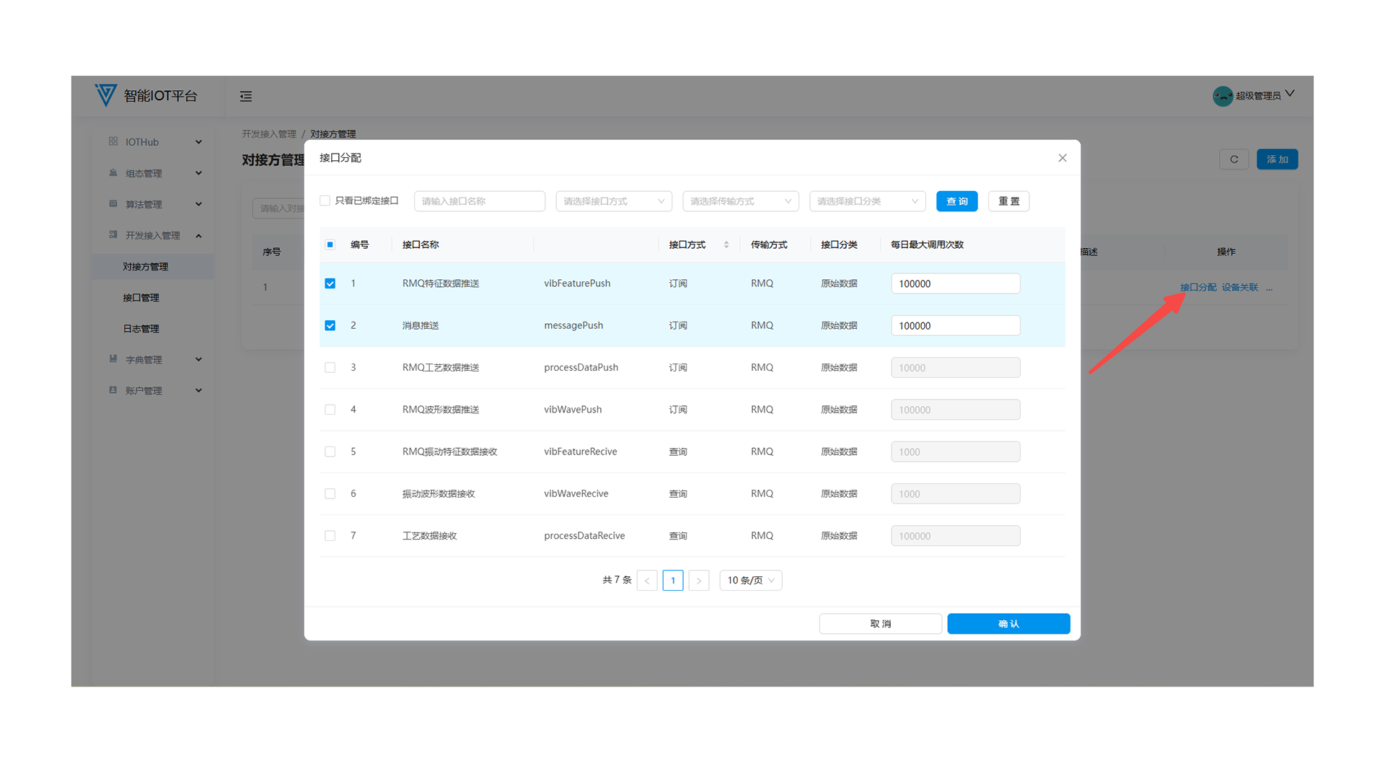Viewport: 1385px width, 779px height.
Task: Go to next page arrow in pagination
Action: [x=698, y=581]
